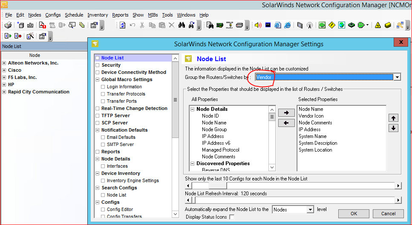Check the SMTP Server box
The height and width of the screenshot is (225, 412).
click(103, 145)
